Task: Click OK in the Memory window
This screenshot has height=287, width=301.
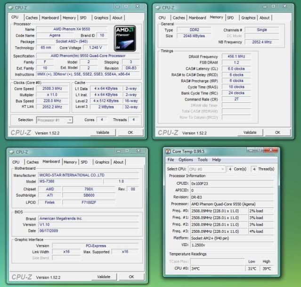Action: click(x=277, y=132)
